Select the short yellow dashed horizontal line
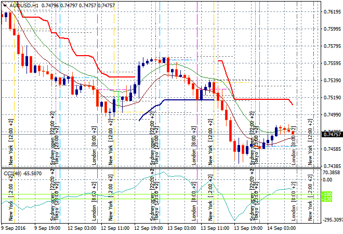Image resolution: width=343 pixels, height=234 pixels. 236,82
